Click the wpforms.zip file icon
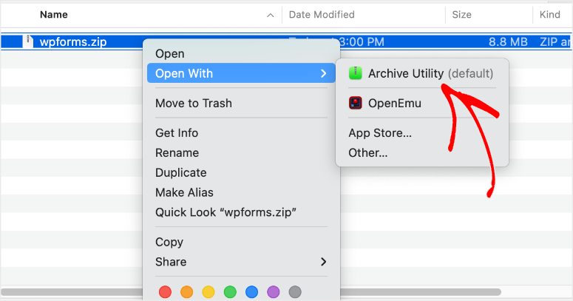Viewport: 573px width, 301px height. 28,41
